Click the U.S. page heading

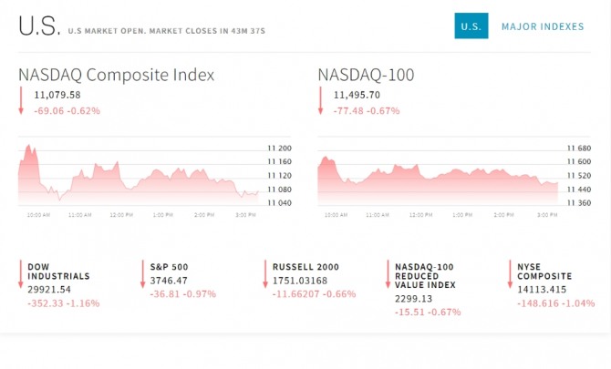coord(38,26)
